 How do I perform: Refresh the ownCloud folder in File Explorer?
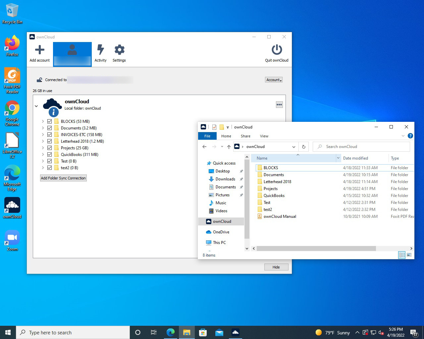click(x=303, y=146)
